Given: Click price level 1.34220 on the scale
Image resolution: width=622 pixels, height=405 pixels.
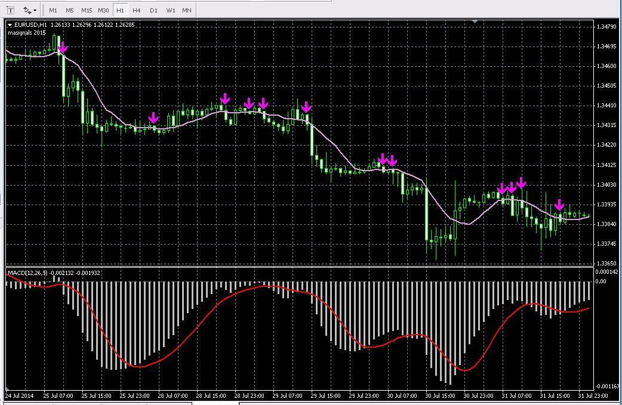Looking at the screenshot, I should click(x=606, y=145).
